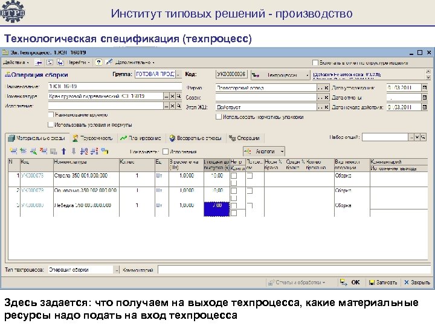Click the pen tool icon before Дополнительно
This screenshot has height=326, width=435.
109,62
